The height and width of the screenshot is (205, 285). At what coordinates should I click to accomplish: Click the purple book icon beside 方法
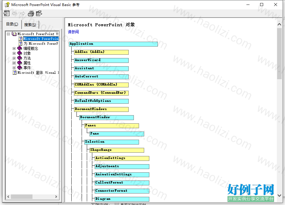[x=20, y=58]
